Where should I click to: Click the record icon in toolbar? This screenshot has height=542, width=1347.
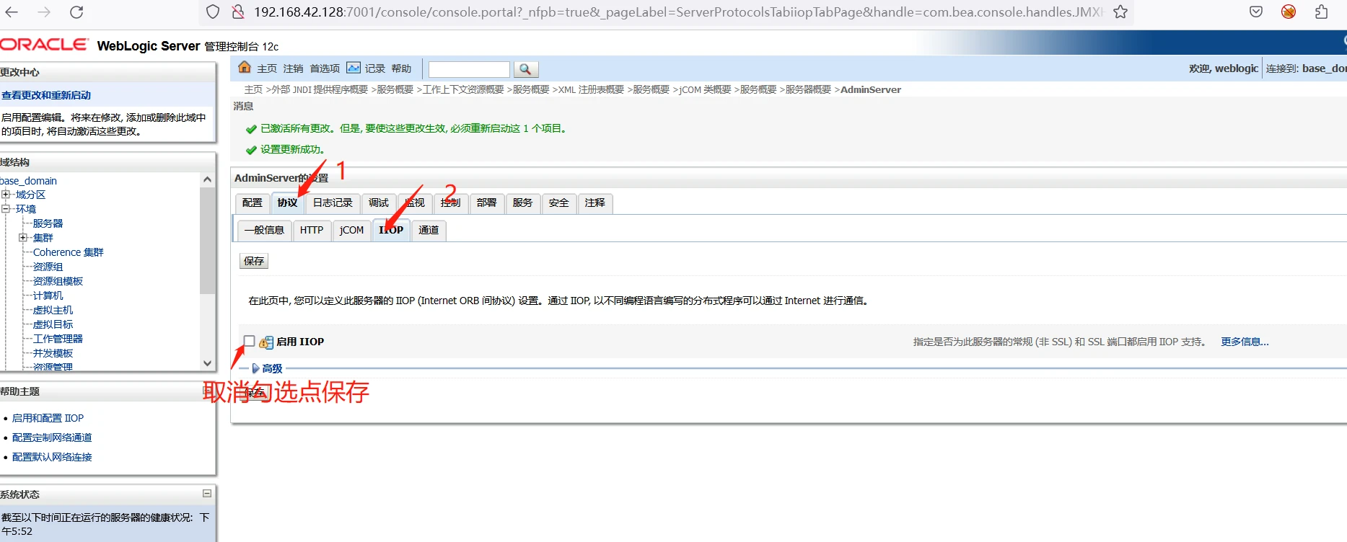[354, 68]
